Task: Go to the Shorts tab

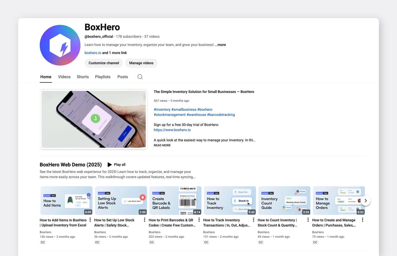Action: pyautogui.click(x=83, y=77)
